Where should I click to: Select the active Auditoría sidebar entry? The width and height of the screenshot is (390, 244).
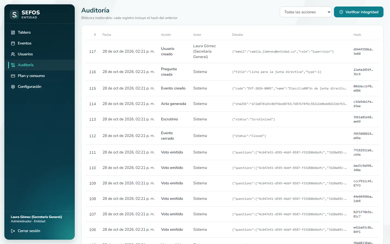(x=40, y=65)
